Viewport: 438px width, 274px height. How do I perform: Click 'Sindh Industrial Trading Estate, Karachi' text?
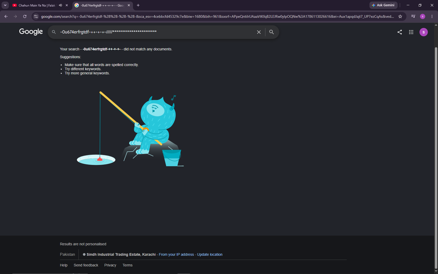click(x=121, y=254)
